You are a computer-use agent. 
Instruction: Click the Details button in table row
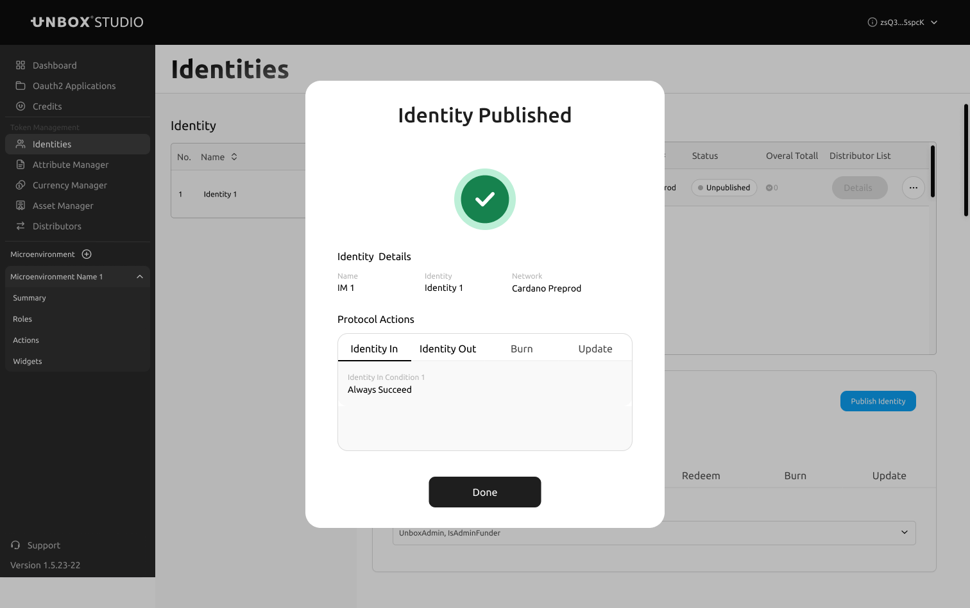pos(860,188)
